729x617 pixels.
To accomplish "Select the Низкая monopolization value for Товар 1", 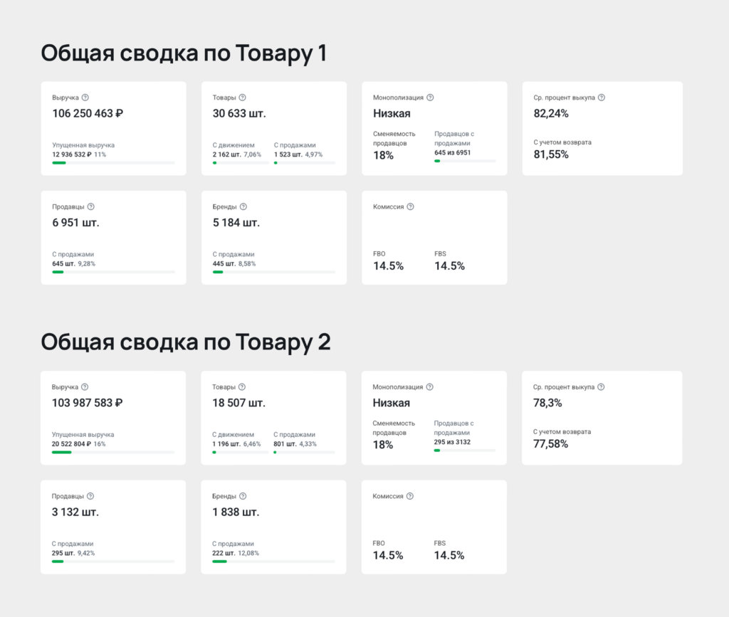I will pos(392,112).
